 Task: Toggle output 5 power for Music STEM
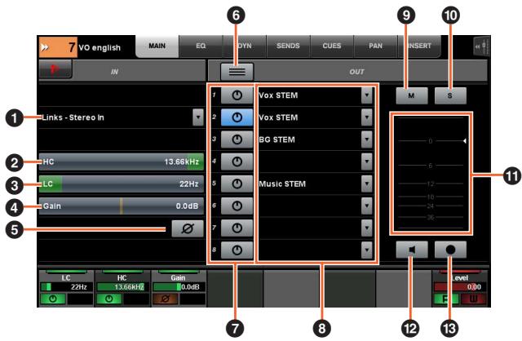click(x=237, y=184)
